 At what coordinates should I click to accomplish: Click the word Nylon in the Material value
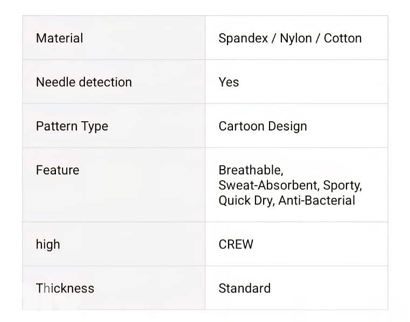click(x=295, y=38)
